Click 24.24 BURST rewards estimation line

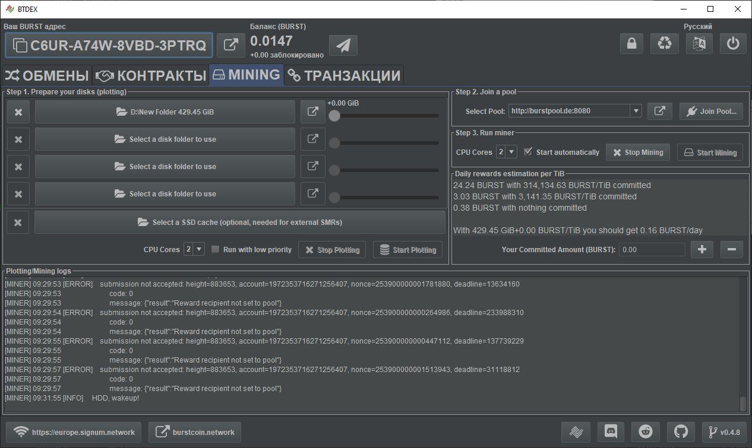tap(552, 185)
